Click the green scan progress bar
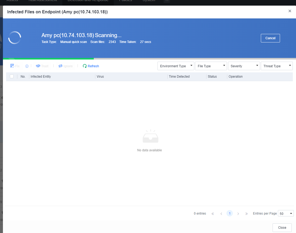This screenshot has width=296, height=233. [48, 58]
